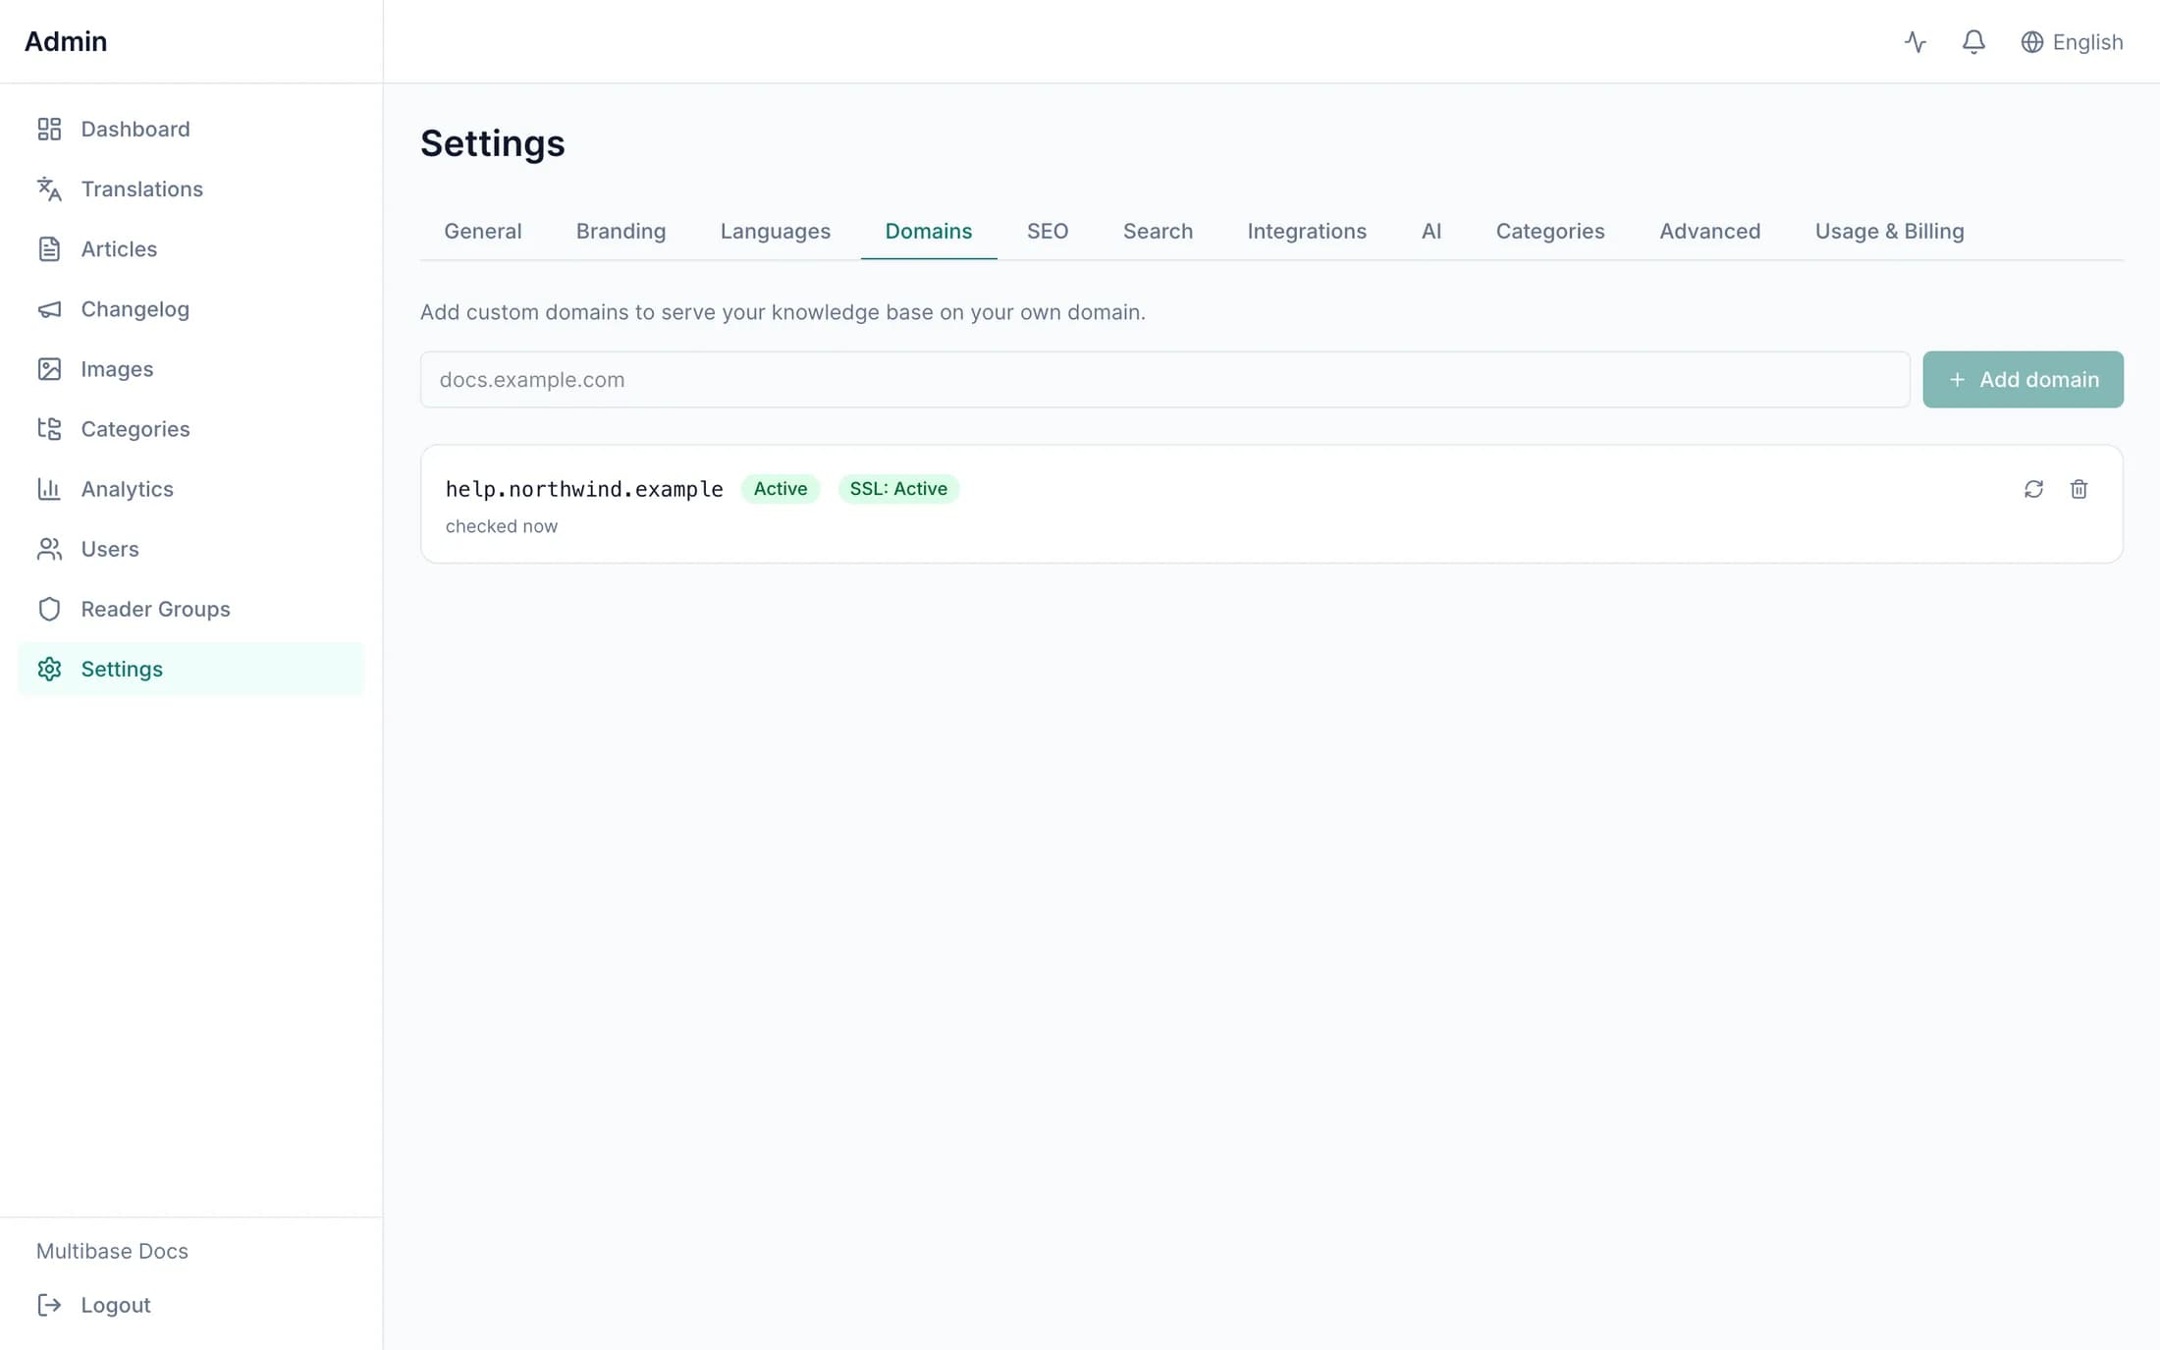This screenshot has height=1350, width=2160.
Task: Click the Multibase Docs label
Action: point(112,1251)
